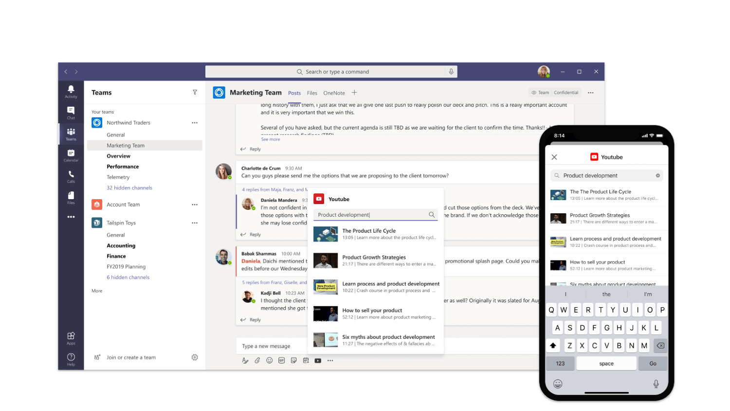This screenshot has width=730, height=411.
Task: Tap How to sell your product on phone
Action: point(606,265)
